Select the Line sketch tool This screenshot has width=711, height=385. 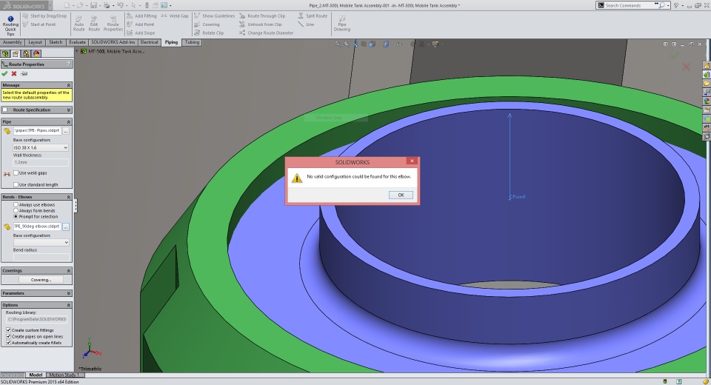point(306,24)
